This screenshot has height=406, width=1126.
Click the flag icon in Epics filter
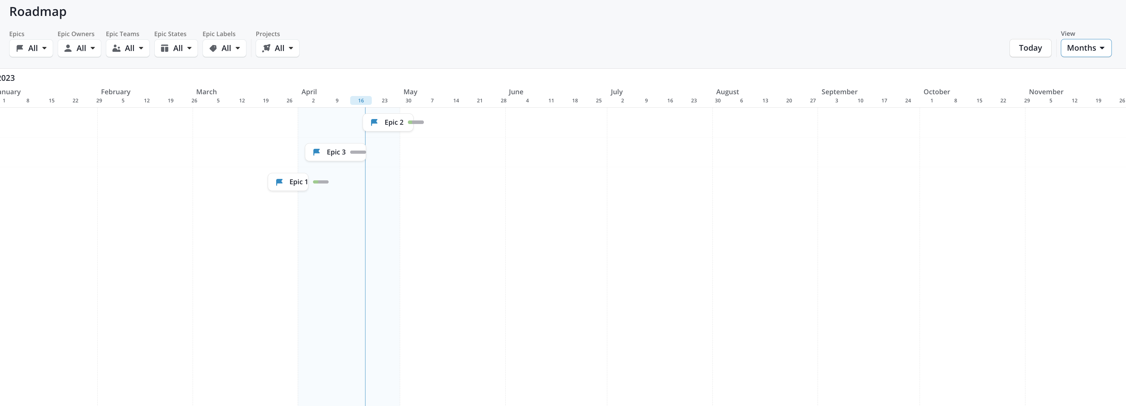pos(20,48)
